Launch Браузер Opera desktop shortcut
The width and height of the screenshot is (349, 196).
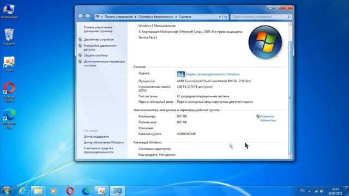pos(9,92)
